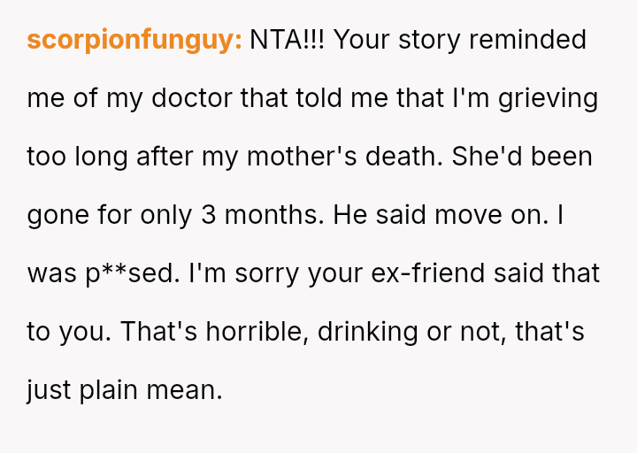The height and width of the screenshot is (453, 637).
Task: Click the words "She'd been"
Action: [x=522, y=157]
